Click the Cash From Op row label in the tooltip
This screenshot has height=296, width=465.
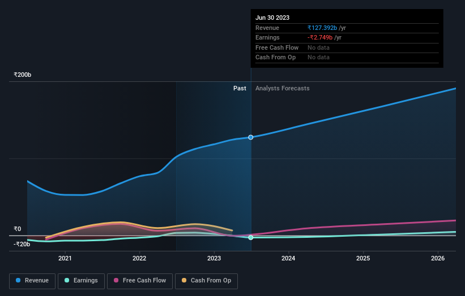tap(275, 58)
